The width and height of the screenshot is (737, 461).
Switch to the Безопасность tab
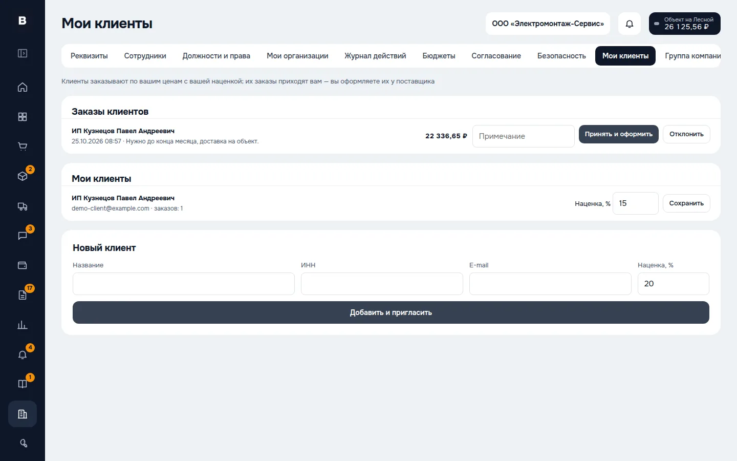pos(561,56)
